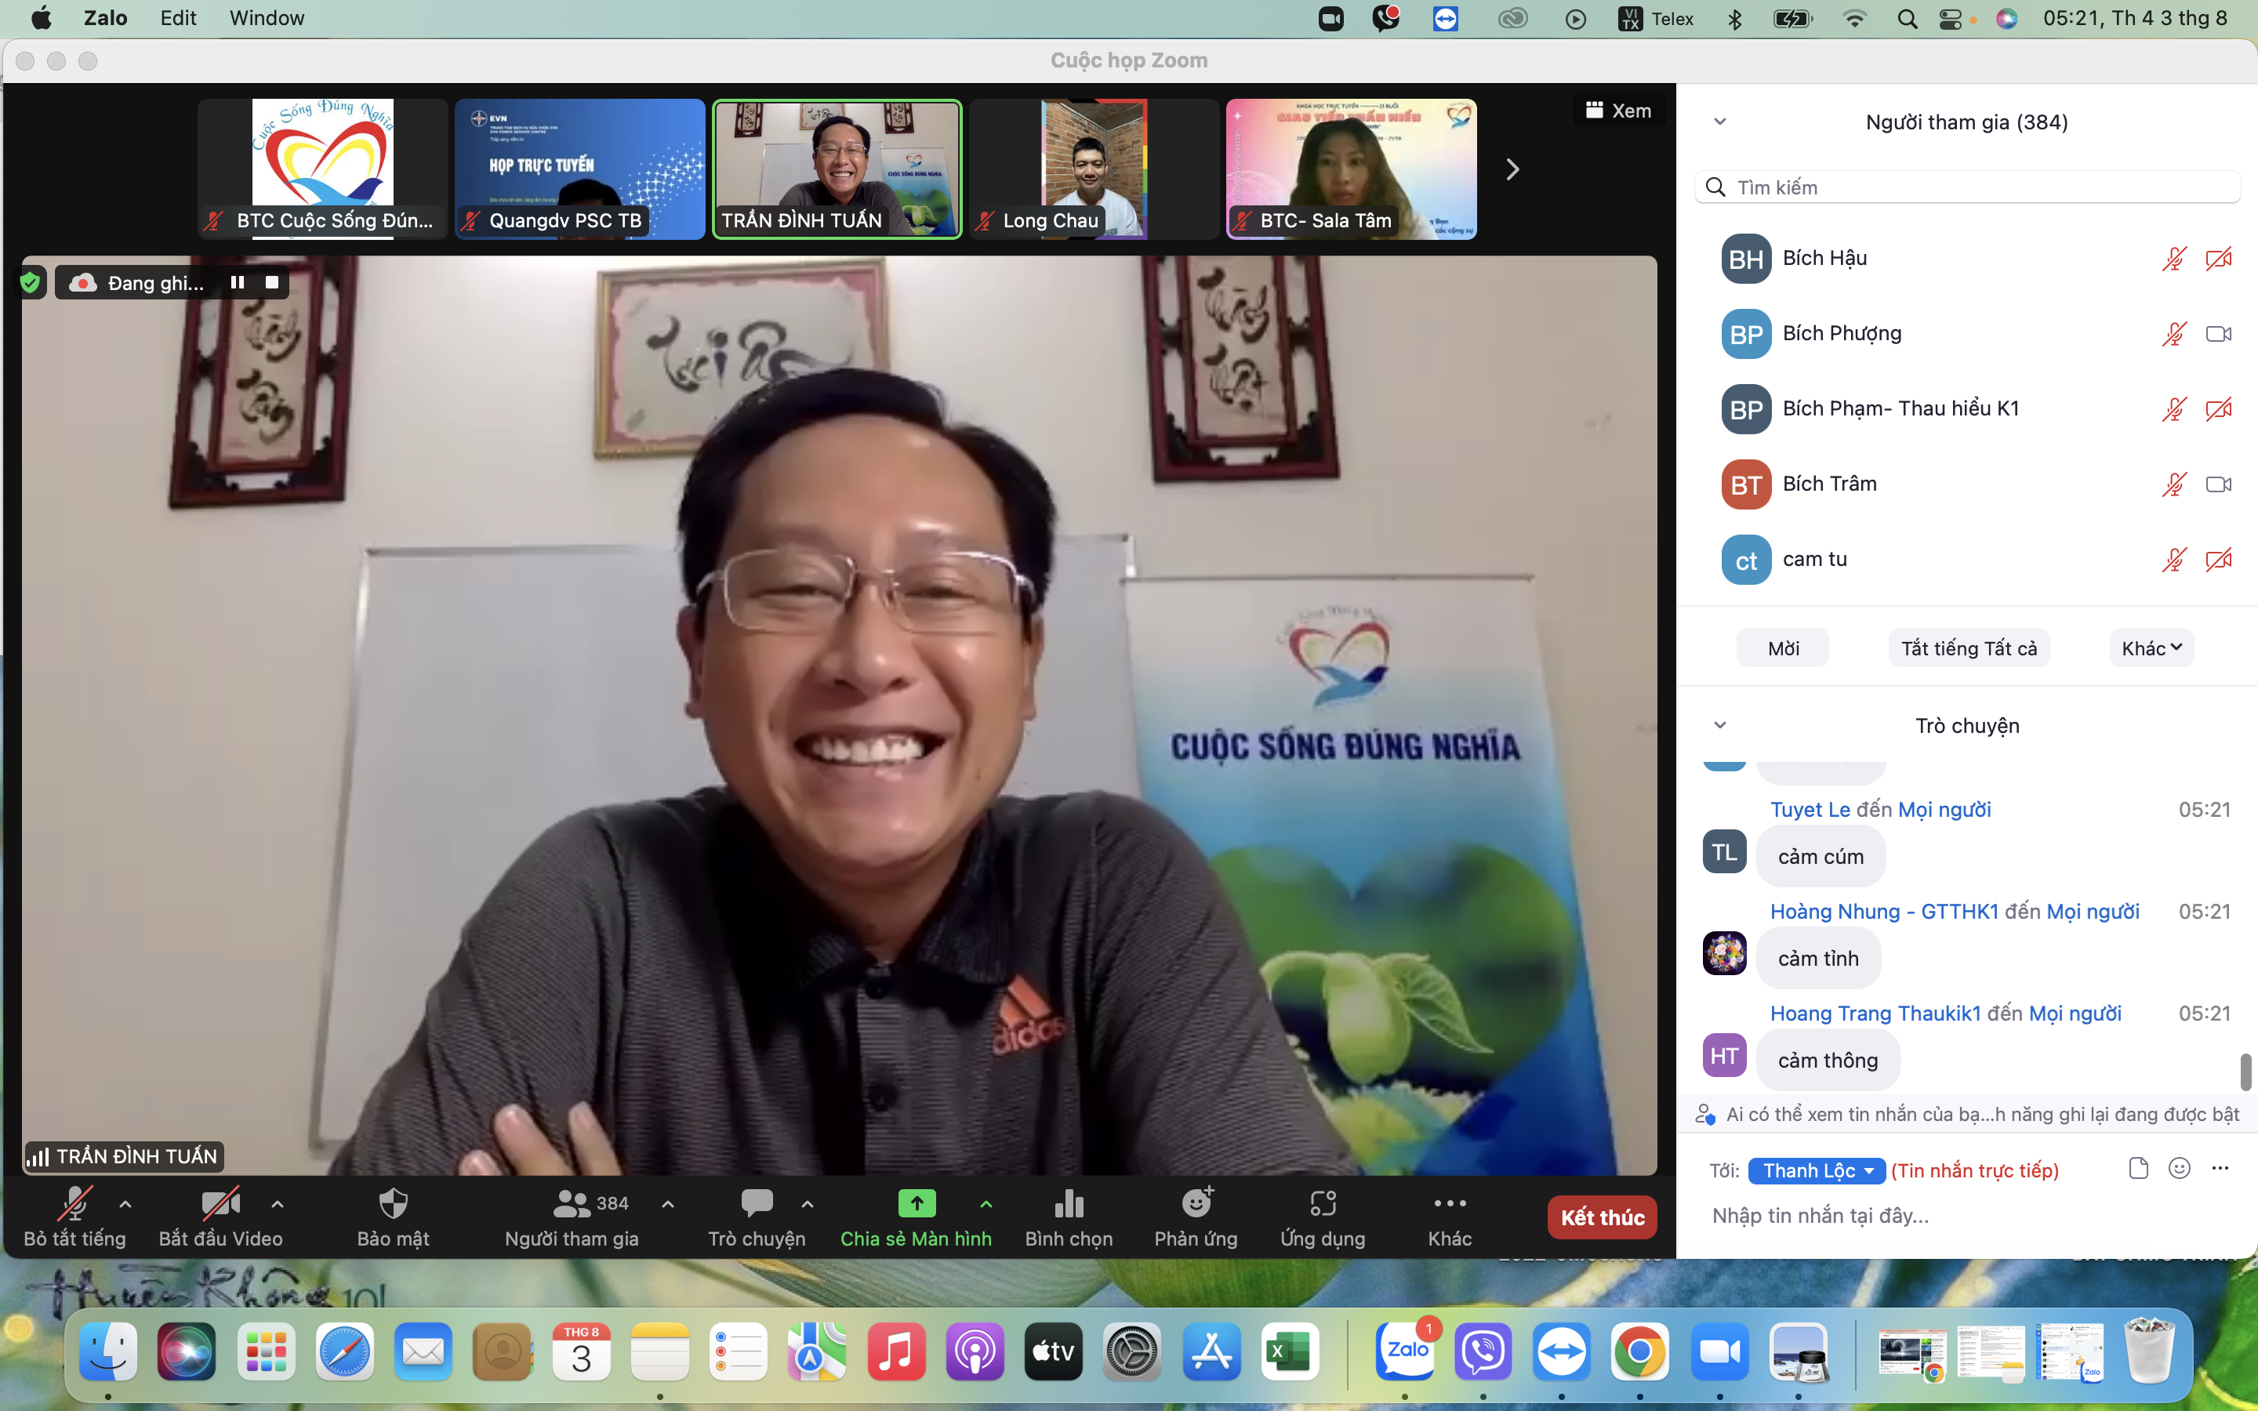Screen dimensions: 2258x1411
Task: Select Quangdv PSC TB video thumbnail
Action: pyautogui.click(x=579, y=169)
